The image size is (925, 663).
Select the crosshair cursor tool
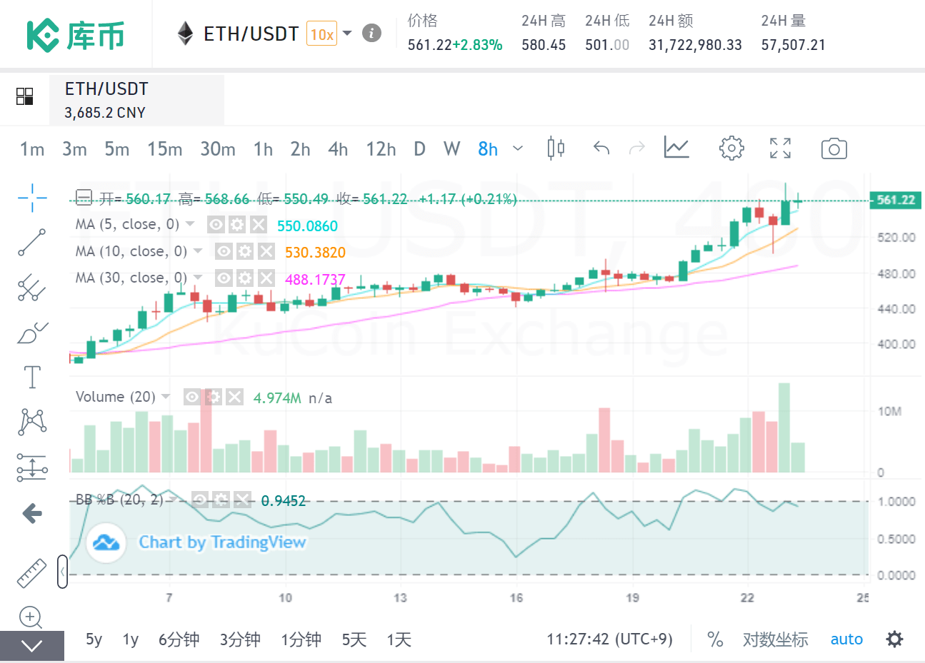point(31,198)
